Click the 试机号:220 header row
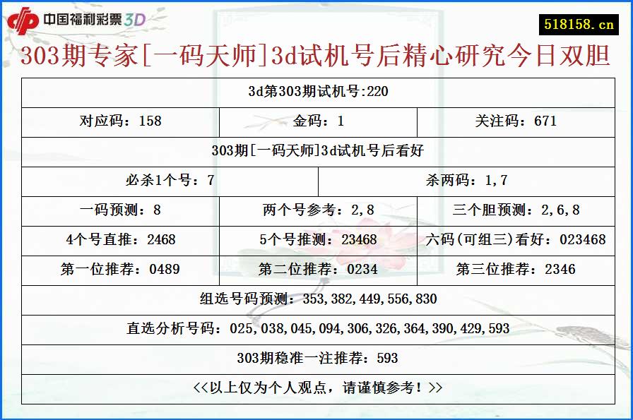 pos(316,90)
